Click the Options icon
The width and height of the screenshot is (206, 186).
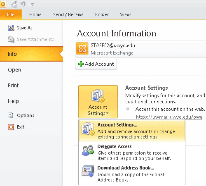pos(11,115)
